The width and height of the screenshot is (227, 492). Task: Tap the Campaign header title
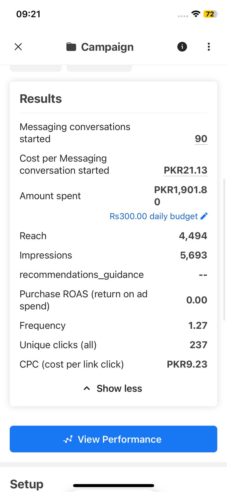[107, 47]
